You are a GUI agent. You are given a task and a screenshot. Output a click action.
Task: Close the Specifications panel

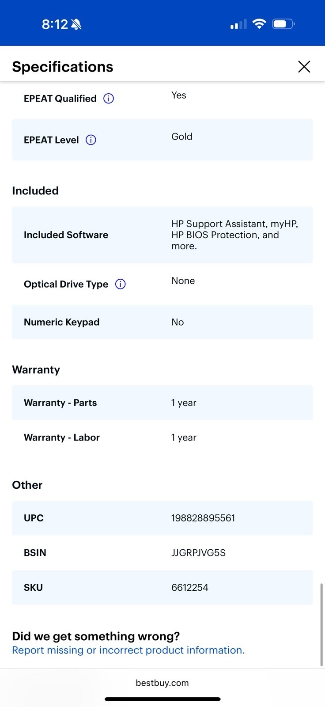click(x=304, y=67)
